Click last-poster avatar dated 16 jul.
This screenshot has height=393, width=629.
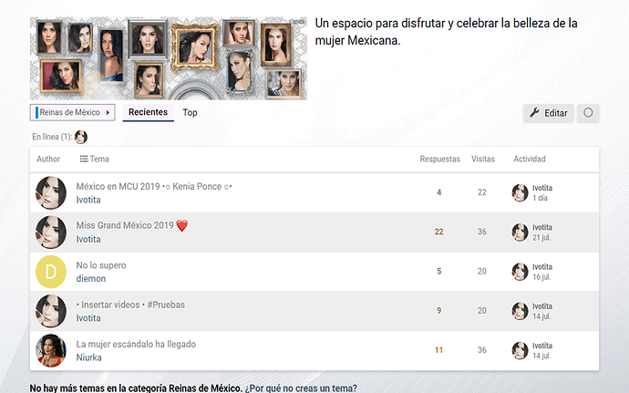pos(520,272)
